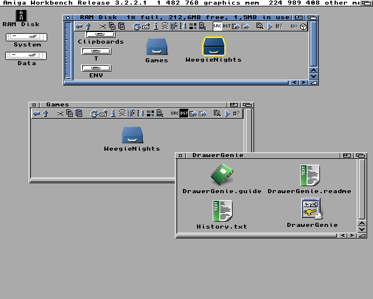Click the RAM Disk vertical scrollbar down arrow
Viewport: 373px width, 299px height.
point(314,76)
